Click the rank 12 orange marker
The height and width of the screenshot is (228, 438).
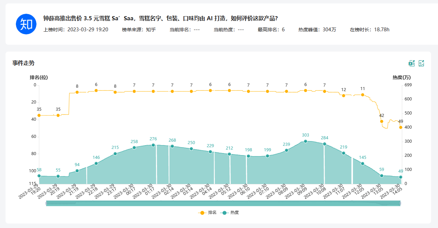(x=344, y=96)
